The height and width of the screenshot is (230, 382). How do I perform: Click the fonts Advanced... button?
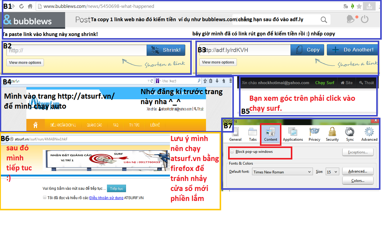point(358,171)
